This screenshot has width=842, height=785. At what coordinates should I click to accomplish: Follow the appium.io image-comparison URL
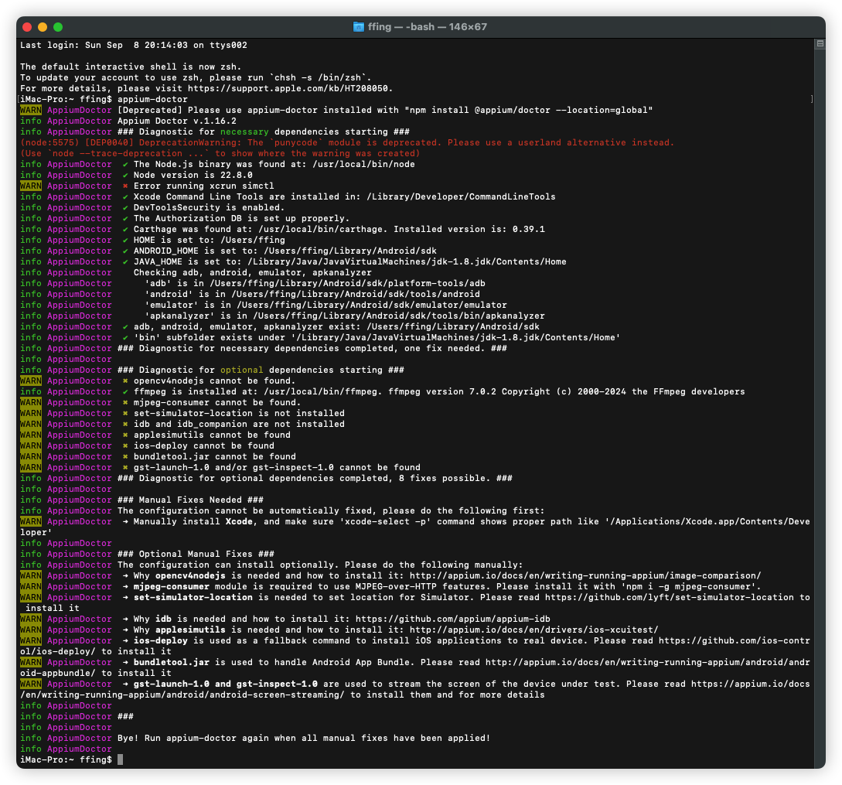(x=585, y=575)
